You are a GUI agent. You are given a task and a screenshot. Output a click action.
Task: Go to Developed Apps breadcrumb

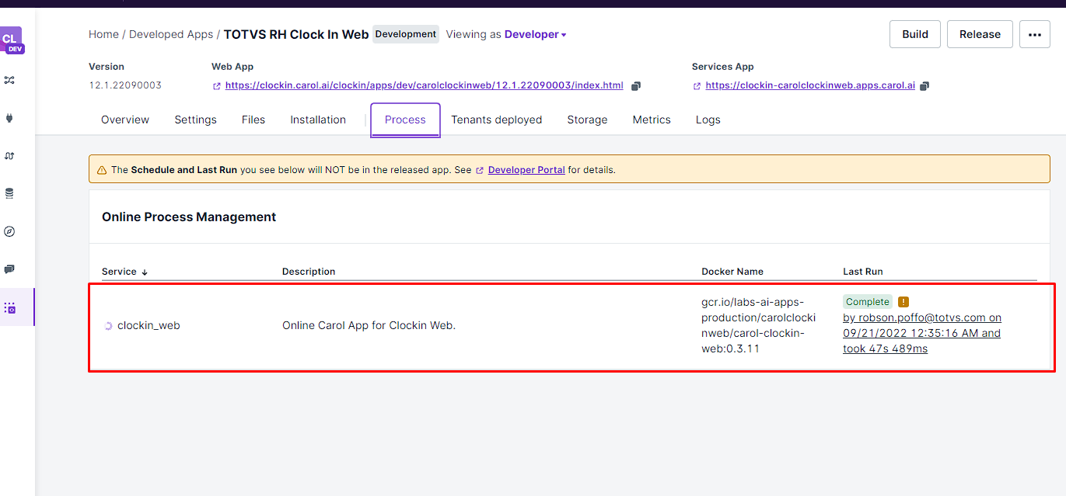click(171, 34)
